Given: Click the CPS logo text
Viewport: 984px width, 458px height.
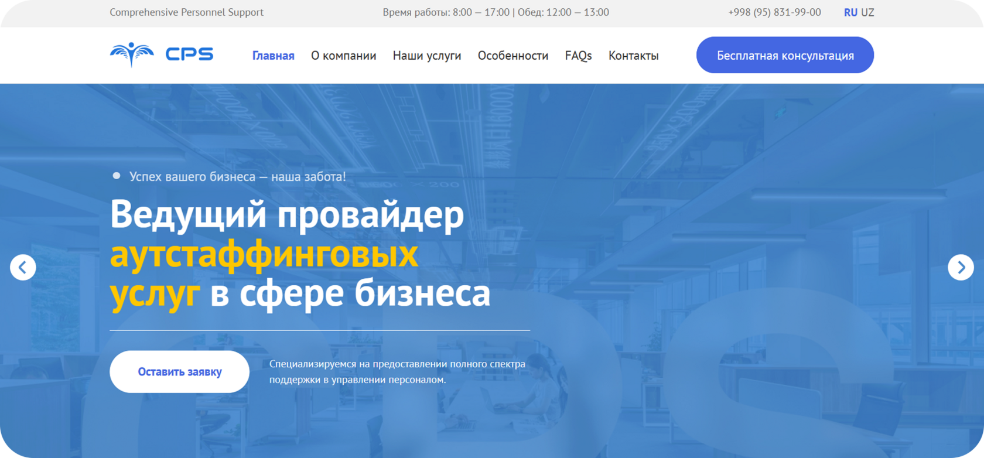Looking at the screenshot, I should [189, 54].
